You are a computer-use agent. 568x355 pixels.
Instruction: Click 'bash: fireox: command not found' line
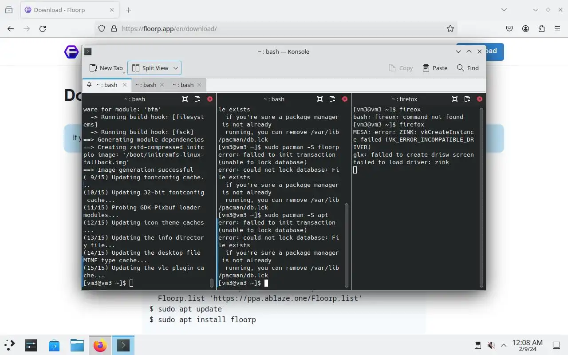(x=408, y=117)
